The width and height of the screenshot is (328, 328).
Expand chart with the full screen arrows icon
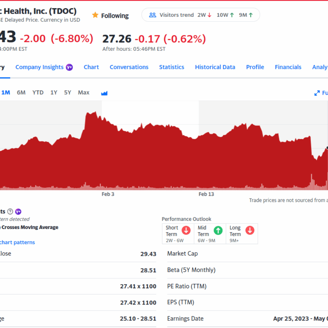click(317, 93)
